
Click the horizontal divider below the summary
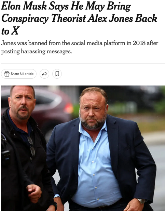83,63
